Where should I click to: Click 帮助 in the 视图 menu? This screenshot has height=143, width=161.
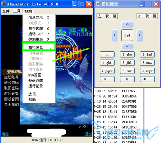pyautogui.click(x=39, y=99)
